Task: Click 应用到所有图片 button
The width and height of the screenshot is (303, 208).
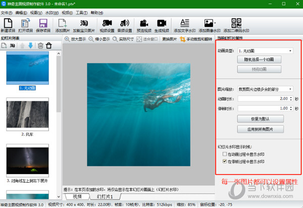Action: click(260, 129)
